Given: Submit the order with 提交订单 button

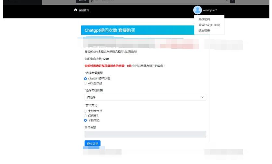Looking at the screenshot, I should [x=93, y=144].
